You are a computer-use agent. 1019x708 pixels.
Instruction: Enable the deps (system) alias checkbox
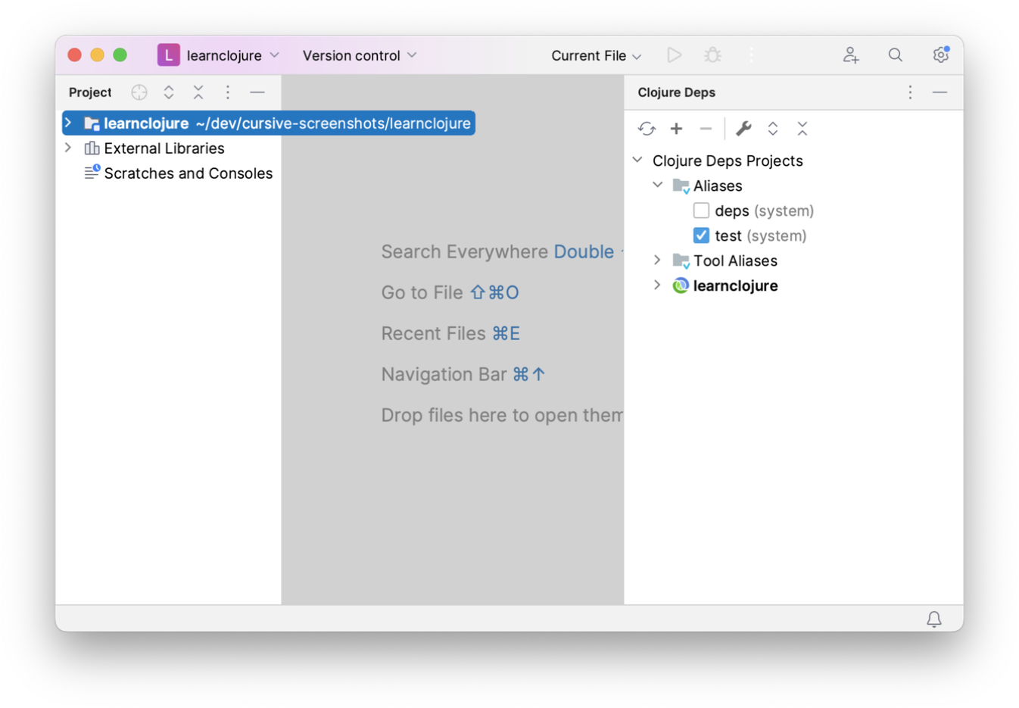tap(701, 211)
